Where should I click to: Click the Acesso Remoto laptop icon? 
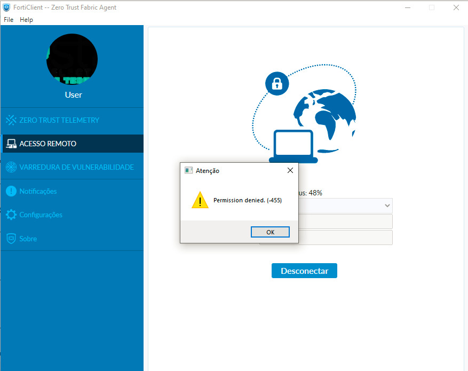11,144
